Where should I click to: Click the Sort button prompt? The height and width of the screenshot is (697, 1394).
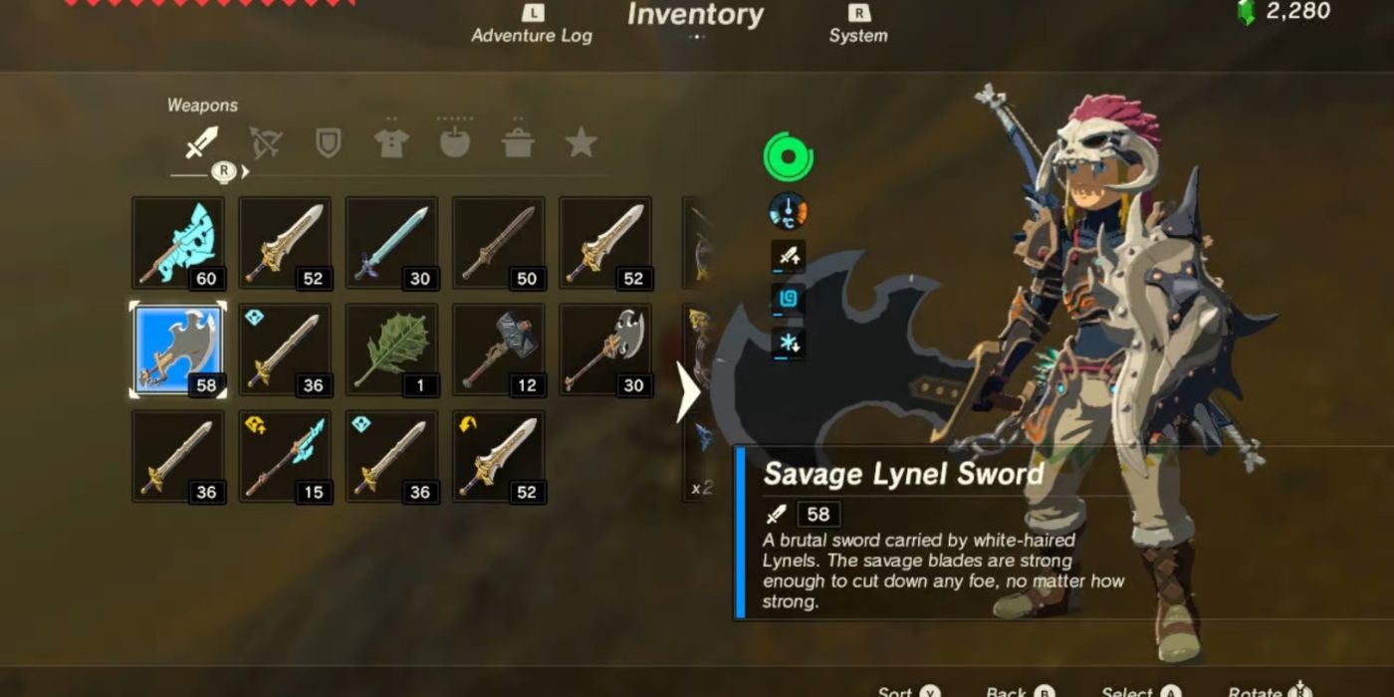click(x=909, y=689)
